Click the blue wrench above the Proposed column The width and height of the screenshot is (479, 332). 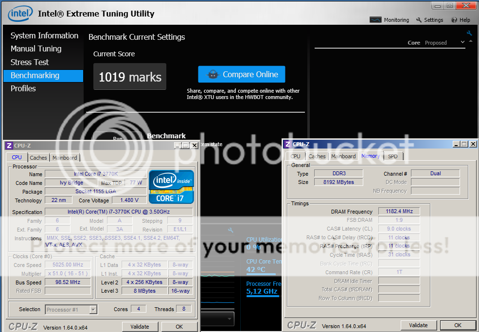tap(469, 33)
